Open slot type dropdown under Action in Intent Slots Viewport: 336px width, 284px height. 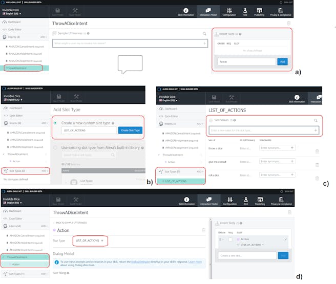coord(252,245)
